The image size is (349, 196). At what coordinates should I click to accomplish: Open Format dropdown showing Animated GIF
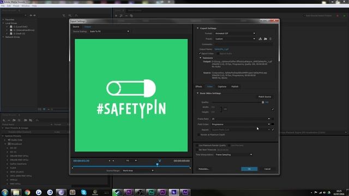(235, 33)
